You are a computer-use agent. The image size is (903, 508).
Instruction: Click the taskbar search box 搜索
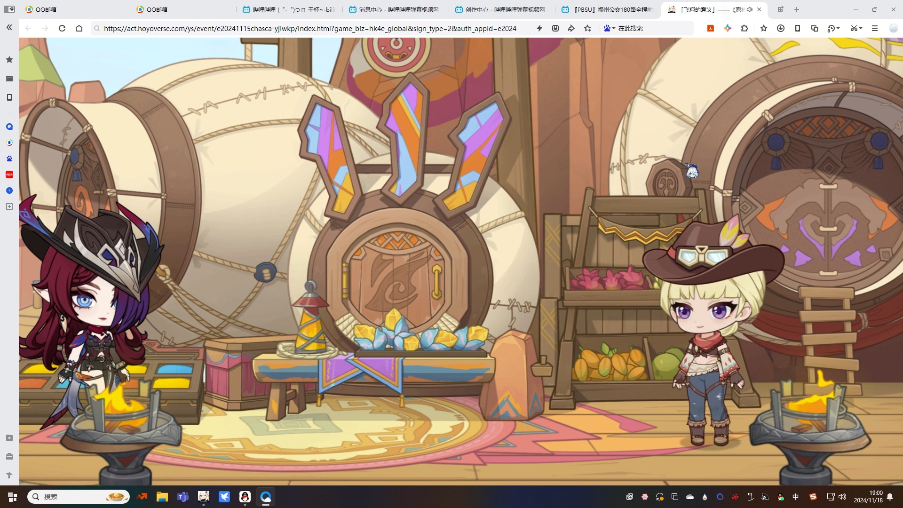(x=79, y=497)
